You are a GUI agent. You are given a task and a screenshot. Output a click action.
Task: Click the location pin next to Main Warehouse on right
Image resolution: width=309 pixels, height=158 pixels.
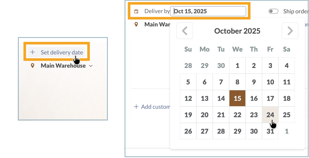(x=136, y=24)
